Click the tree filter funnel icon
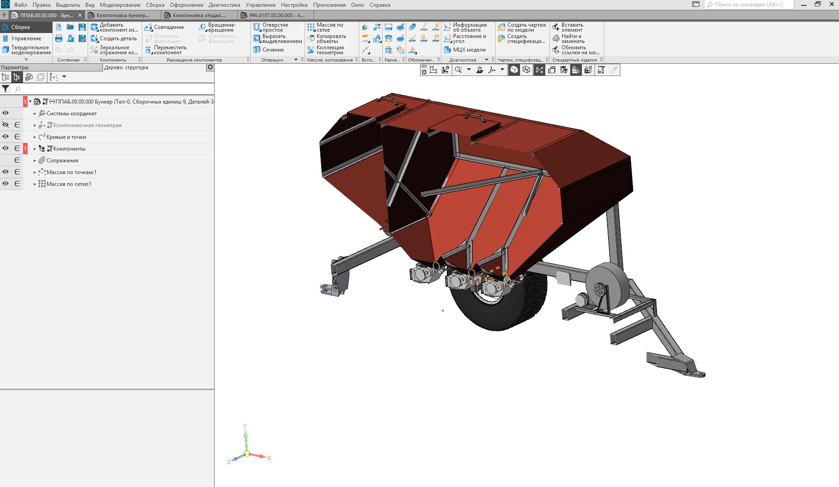The image size is (839, 487). [x=5, y=89]
